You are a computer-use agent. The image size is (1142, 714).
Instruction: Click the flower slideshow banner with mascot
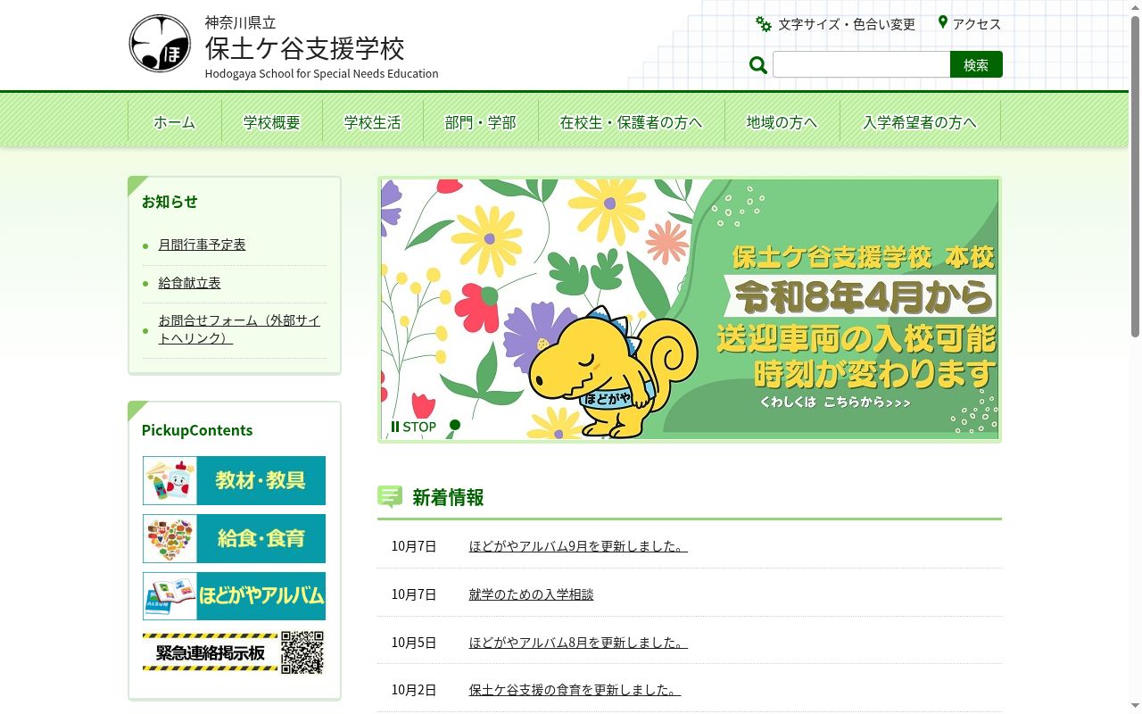(x=690, y=309)
